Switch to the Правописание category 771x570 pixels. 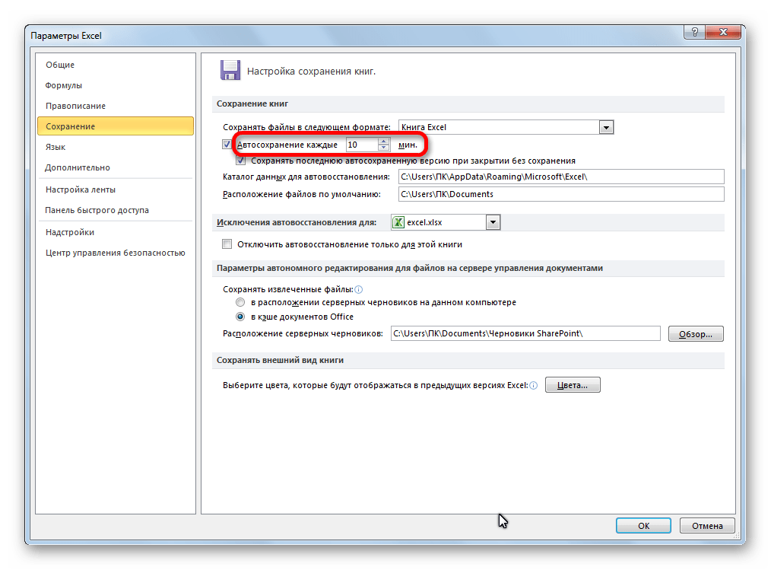pyautogui.click(x=116, y=106)
